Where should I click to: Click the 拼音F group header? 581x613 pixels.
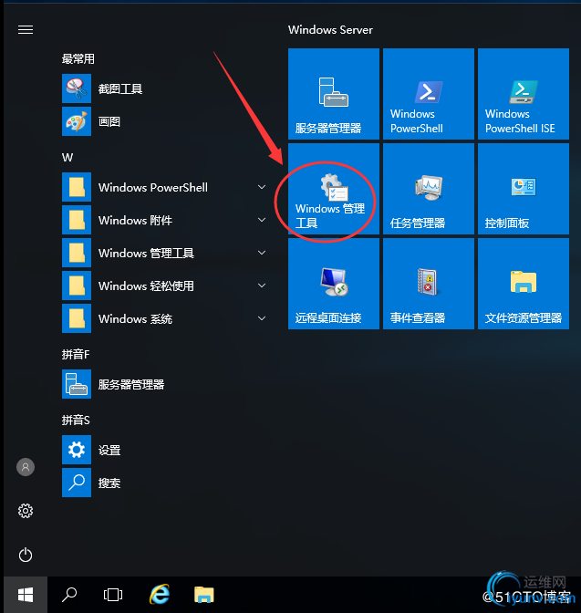(76, 354)
